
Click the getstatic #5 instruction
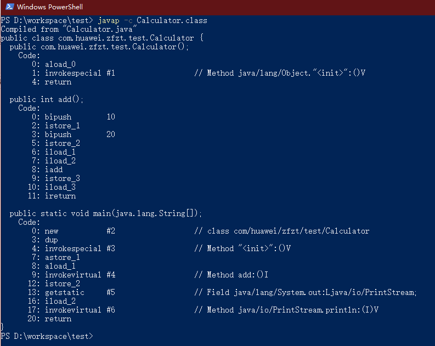click(80, 292)
